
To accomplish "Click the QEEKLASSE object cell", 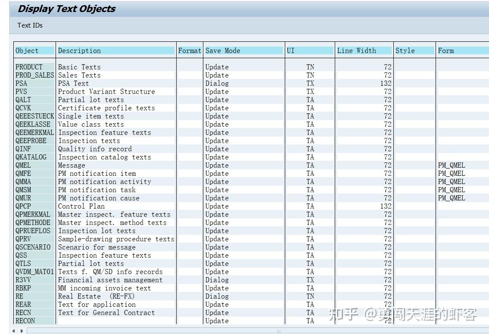I will [34, 125].
